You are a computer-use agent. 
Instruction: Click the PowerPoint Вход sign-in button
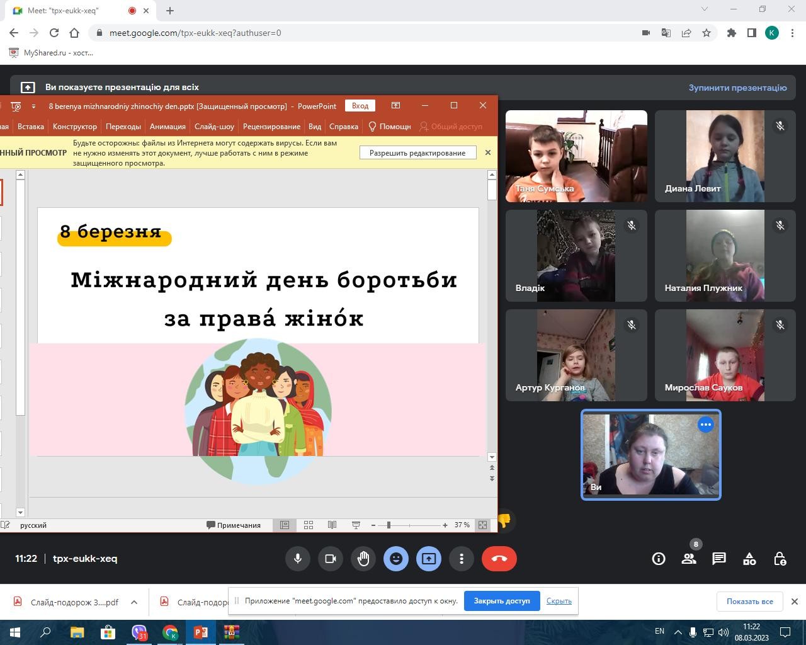pos(360,106)
